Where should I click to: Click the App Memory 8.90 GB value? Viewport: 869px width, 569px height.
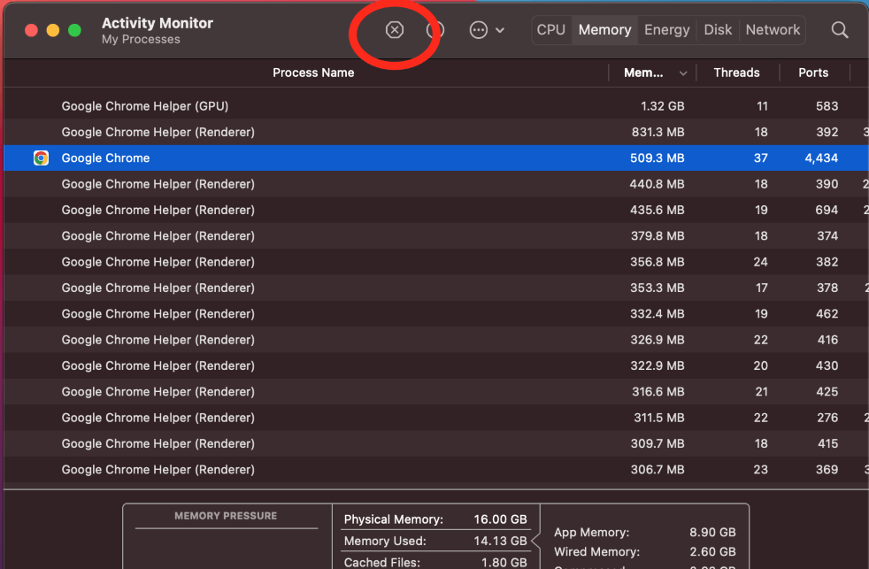[x=712, y=533]
